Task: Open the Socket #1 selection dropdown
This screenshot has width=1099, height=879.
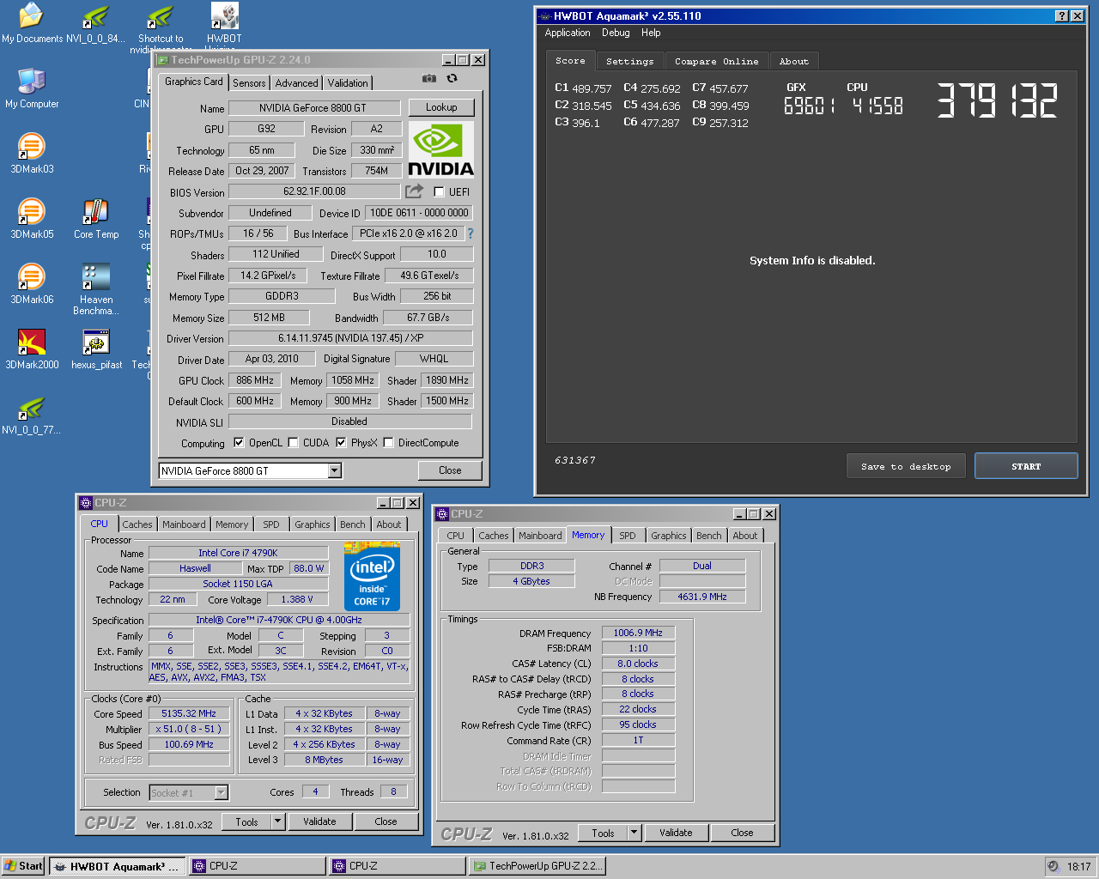Action: (x=221, y=793)
